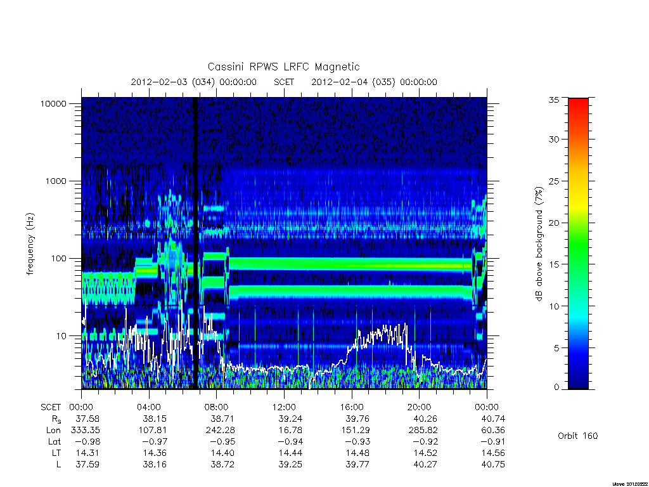
Task: Click the 'SCET' row label beside the time axis
Action: 51,408
